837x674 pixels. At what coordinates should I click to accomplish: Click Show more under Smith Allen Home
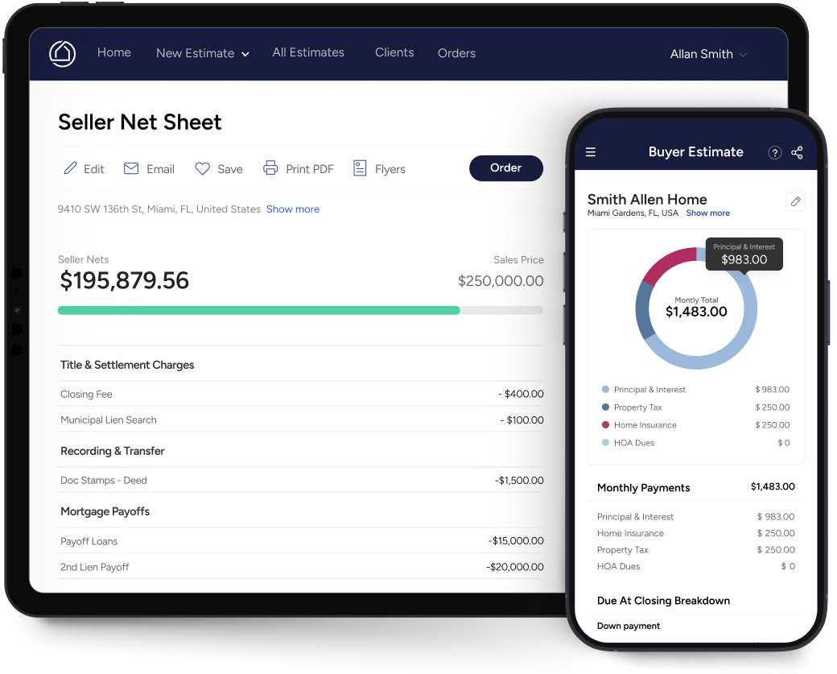[707, 213]
